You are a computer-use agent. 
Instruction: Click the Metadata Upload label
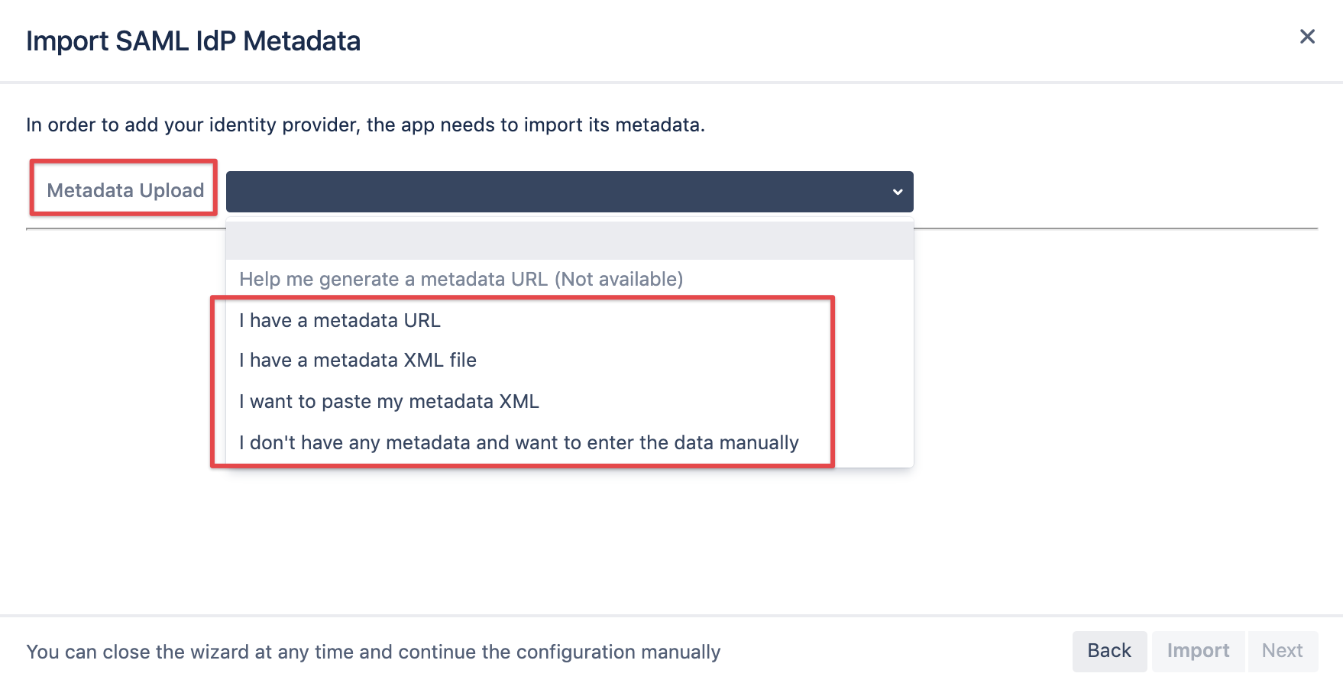(125, 190)
